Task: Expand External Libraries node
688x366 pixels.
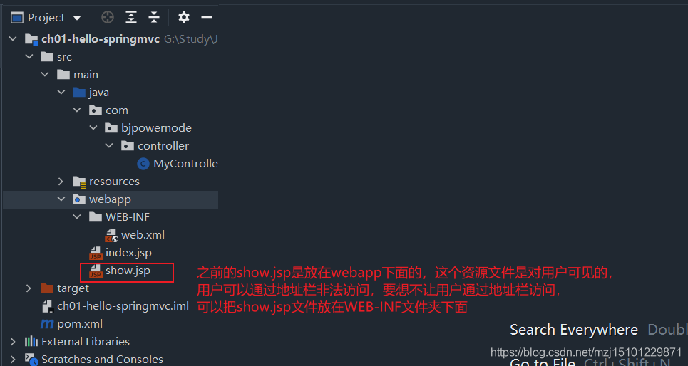Action: [x=13, y=342]
